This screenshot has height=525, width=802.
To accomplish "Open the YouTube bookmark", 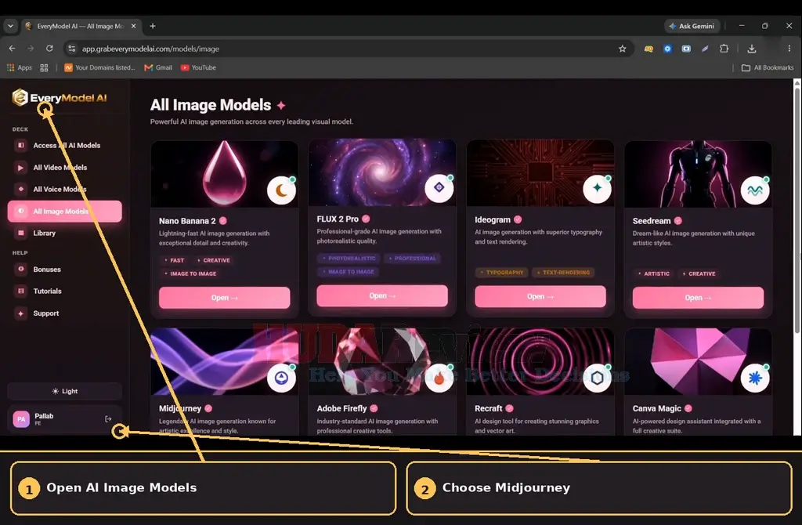I will (198, 67).
